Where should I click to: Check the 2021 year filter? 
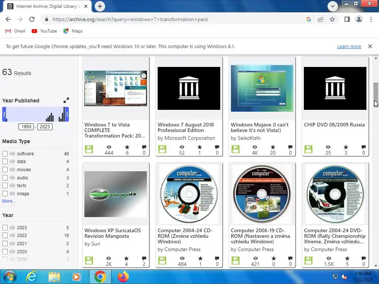point(5,243)
